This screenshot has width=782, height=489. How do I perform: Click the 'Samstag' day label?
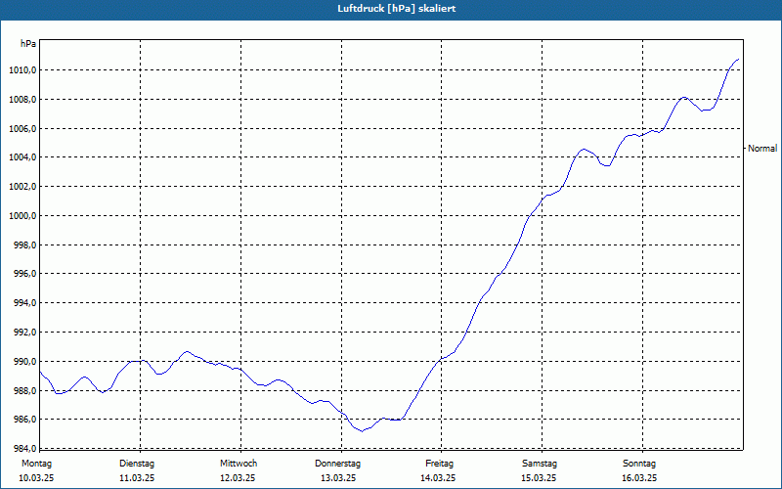[x=540, y=464]
